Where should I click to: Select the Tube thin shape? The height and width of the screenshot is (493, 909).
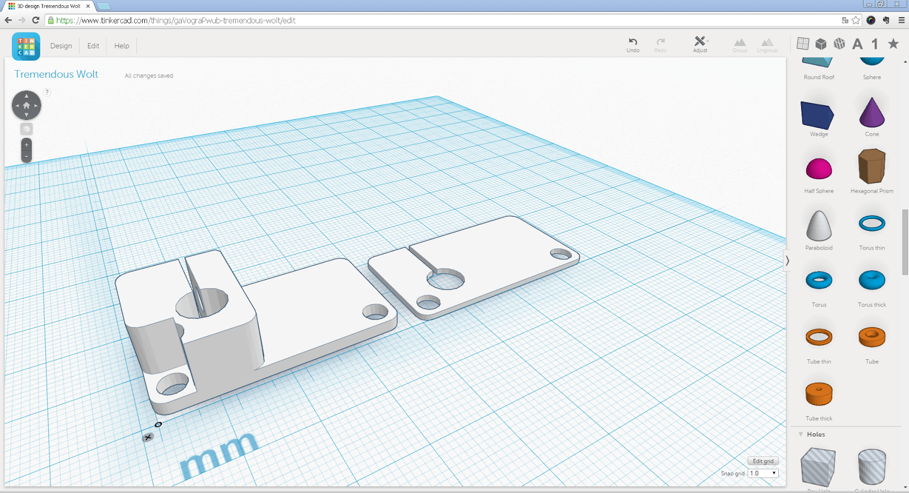(819, 337)
